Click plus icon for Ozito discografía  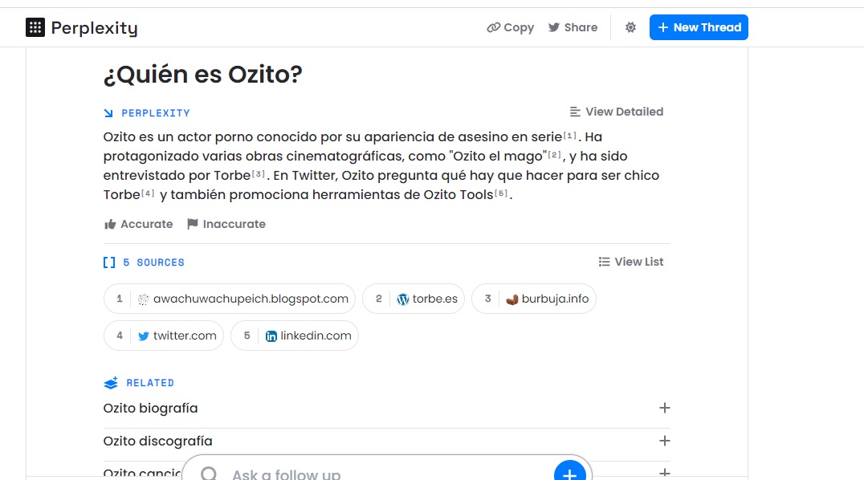(665, 441)
